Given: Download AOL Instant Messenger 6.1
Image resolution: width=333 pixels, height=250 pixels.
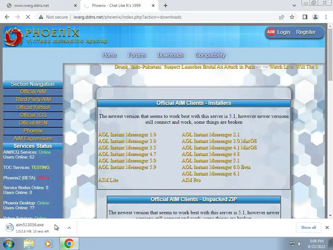Looking at the screenshot, I should 210,174.
